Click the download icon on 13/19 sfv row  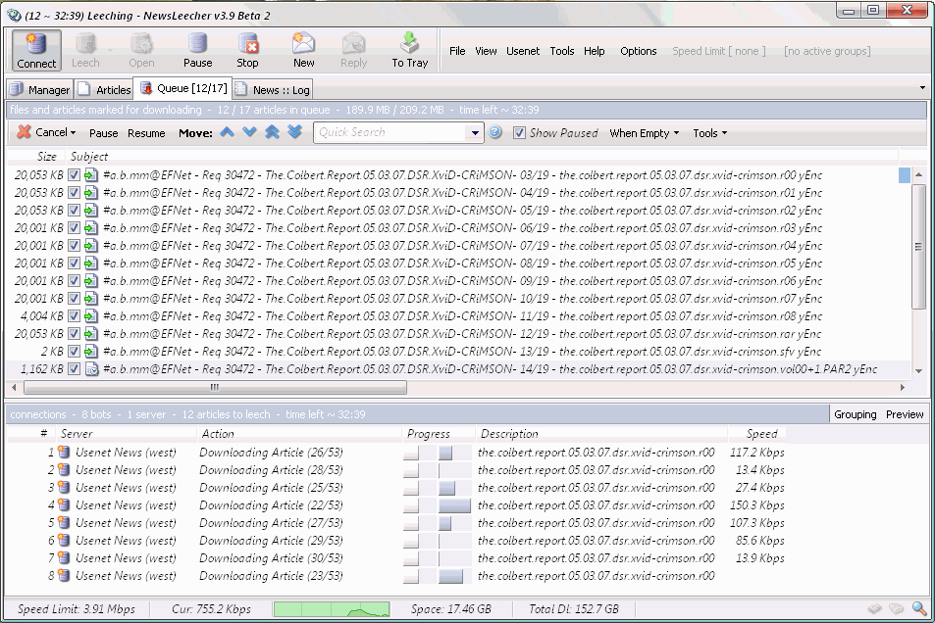(x=90, y=352)
